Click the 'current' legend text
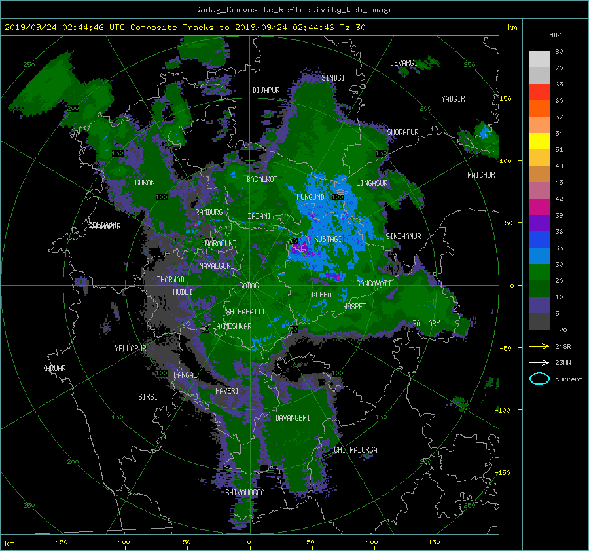Viewport: 589px width, 551px height. [569, 379]
